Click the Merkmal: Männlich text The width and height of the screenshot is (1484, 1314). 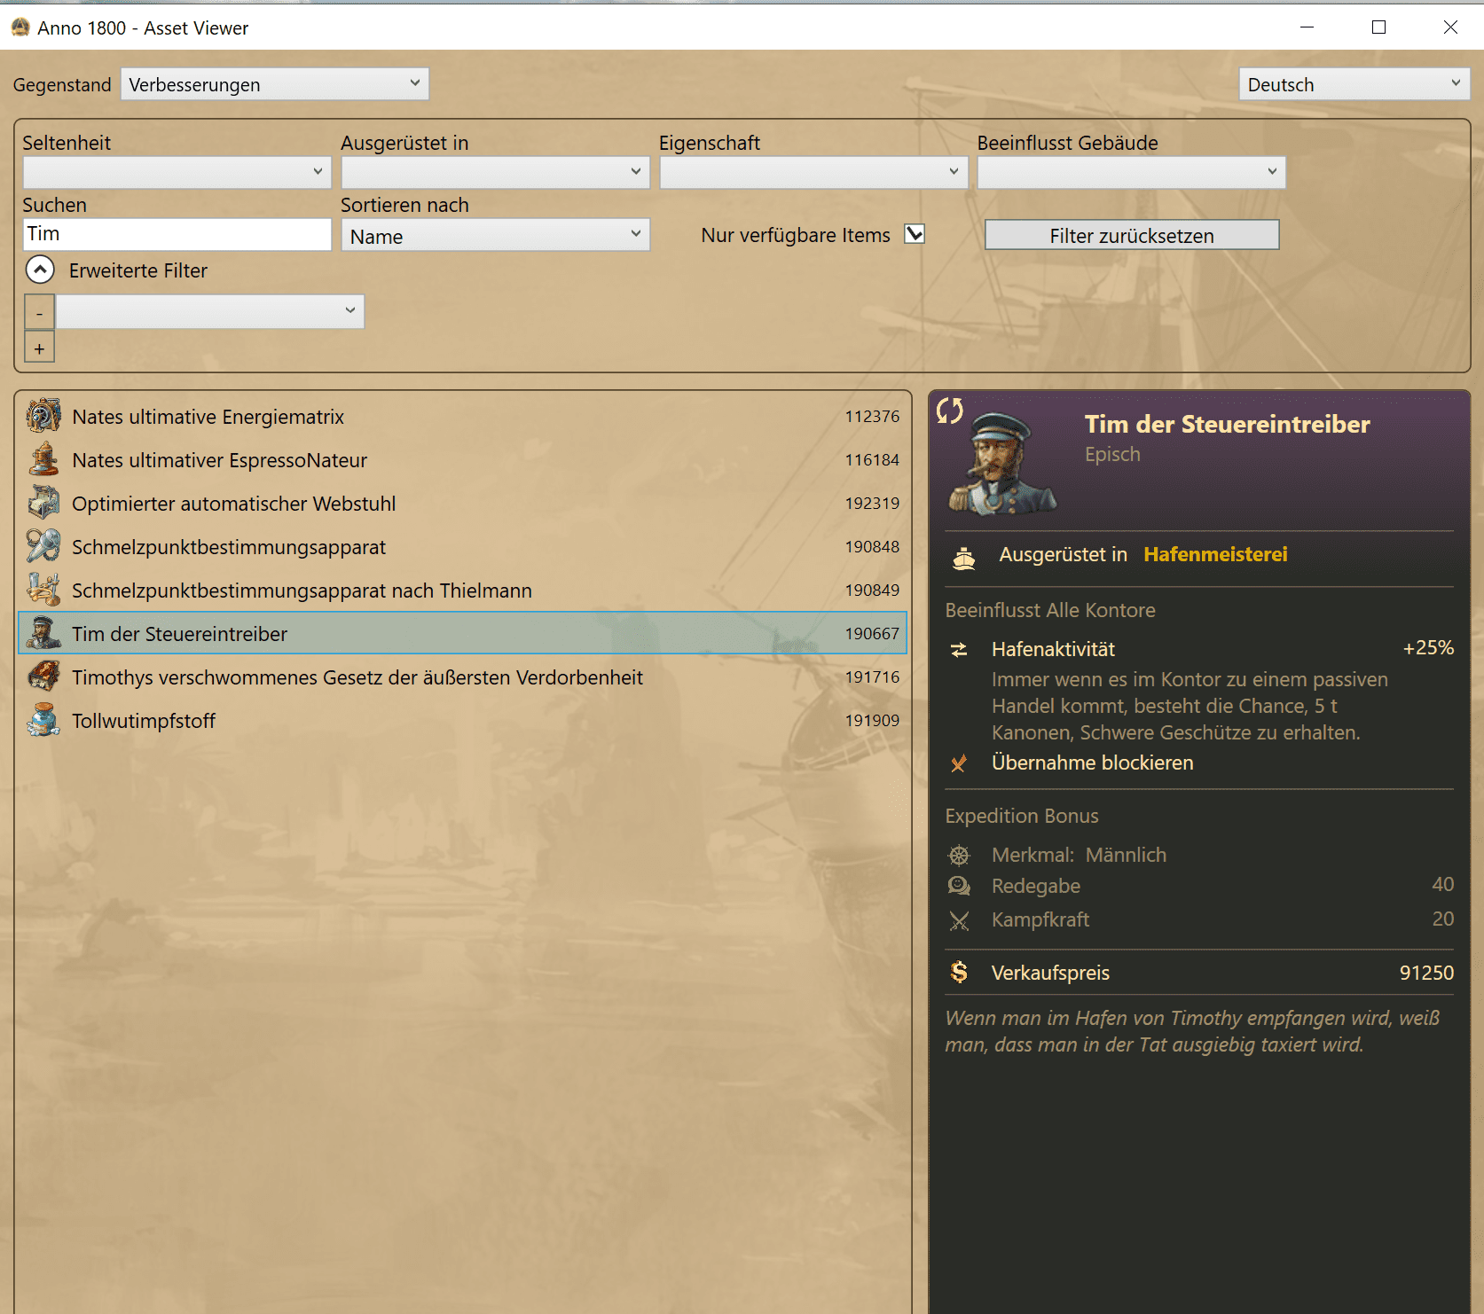click(1079, 855)
